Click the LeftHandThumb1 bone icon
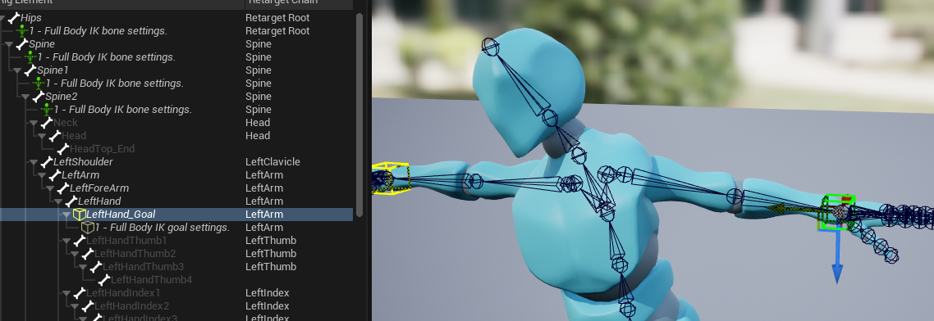 (x=80, y=241)
